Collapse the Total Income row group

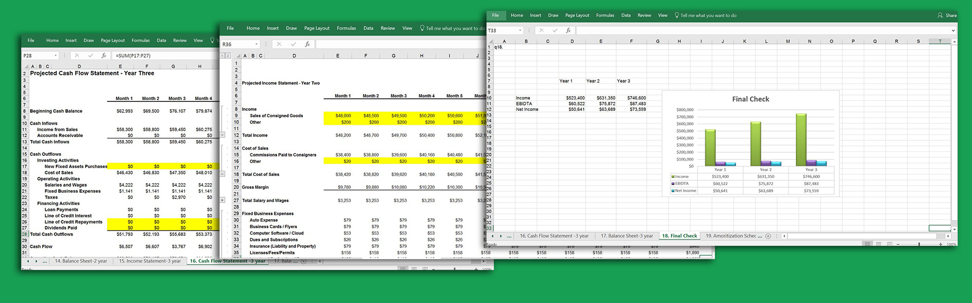point(223,135)
